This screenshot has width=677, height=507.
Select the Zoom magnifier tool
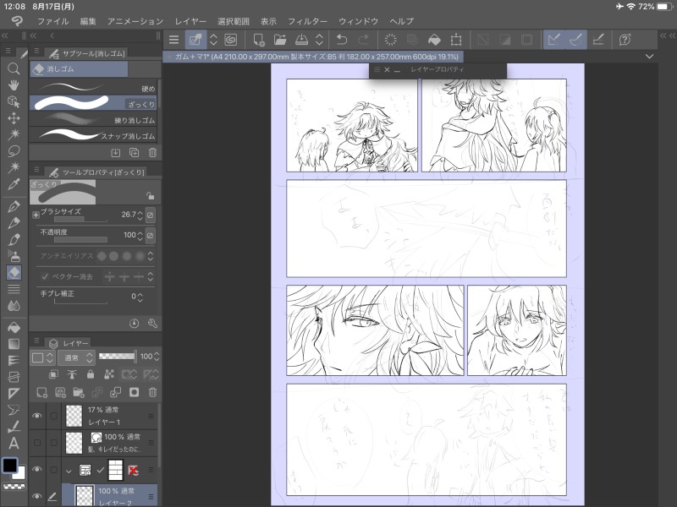[x=14, y=68]
